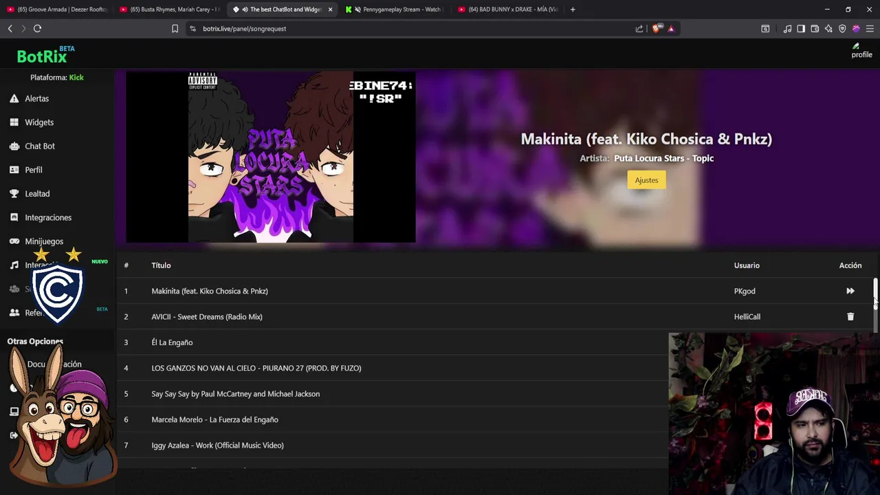The width and height of the screenshot is (880, 495).
Task: Go back in browser history
Action: pos(10,28)
